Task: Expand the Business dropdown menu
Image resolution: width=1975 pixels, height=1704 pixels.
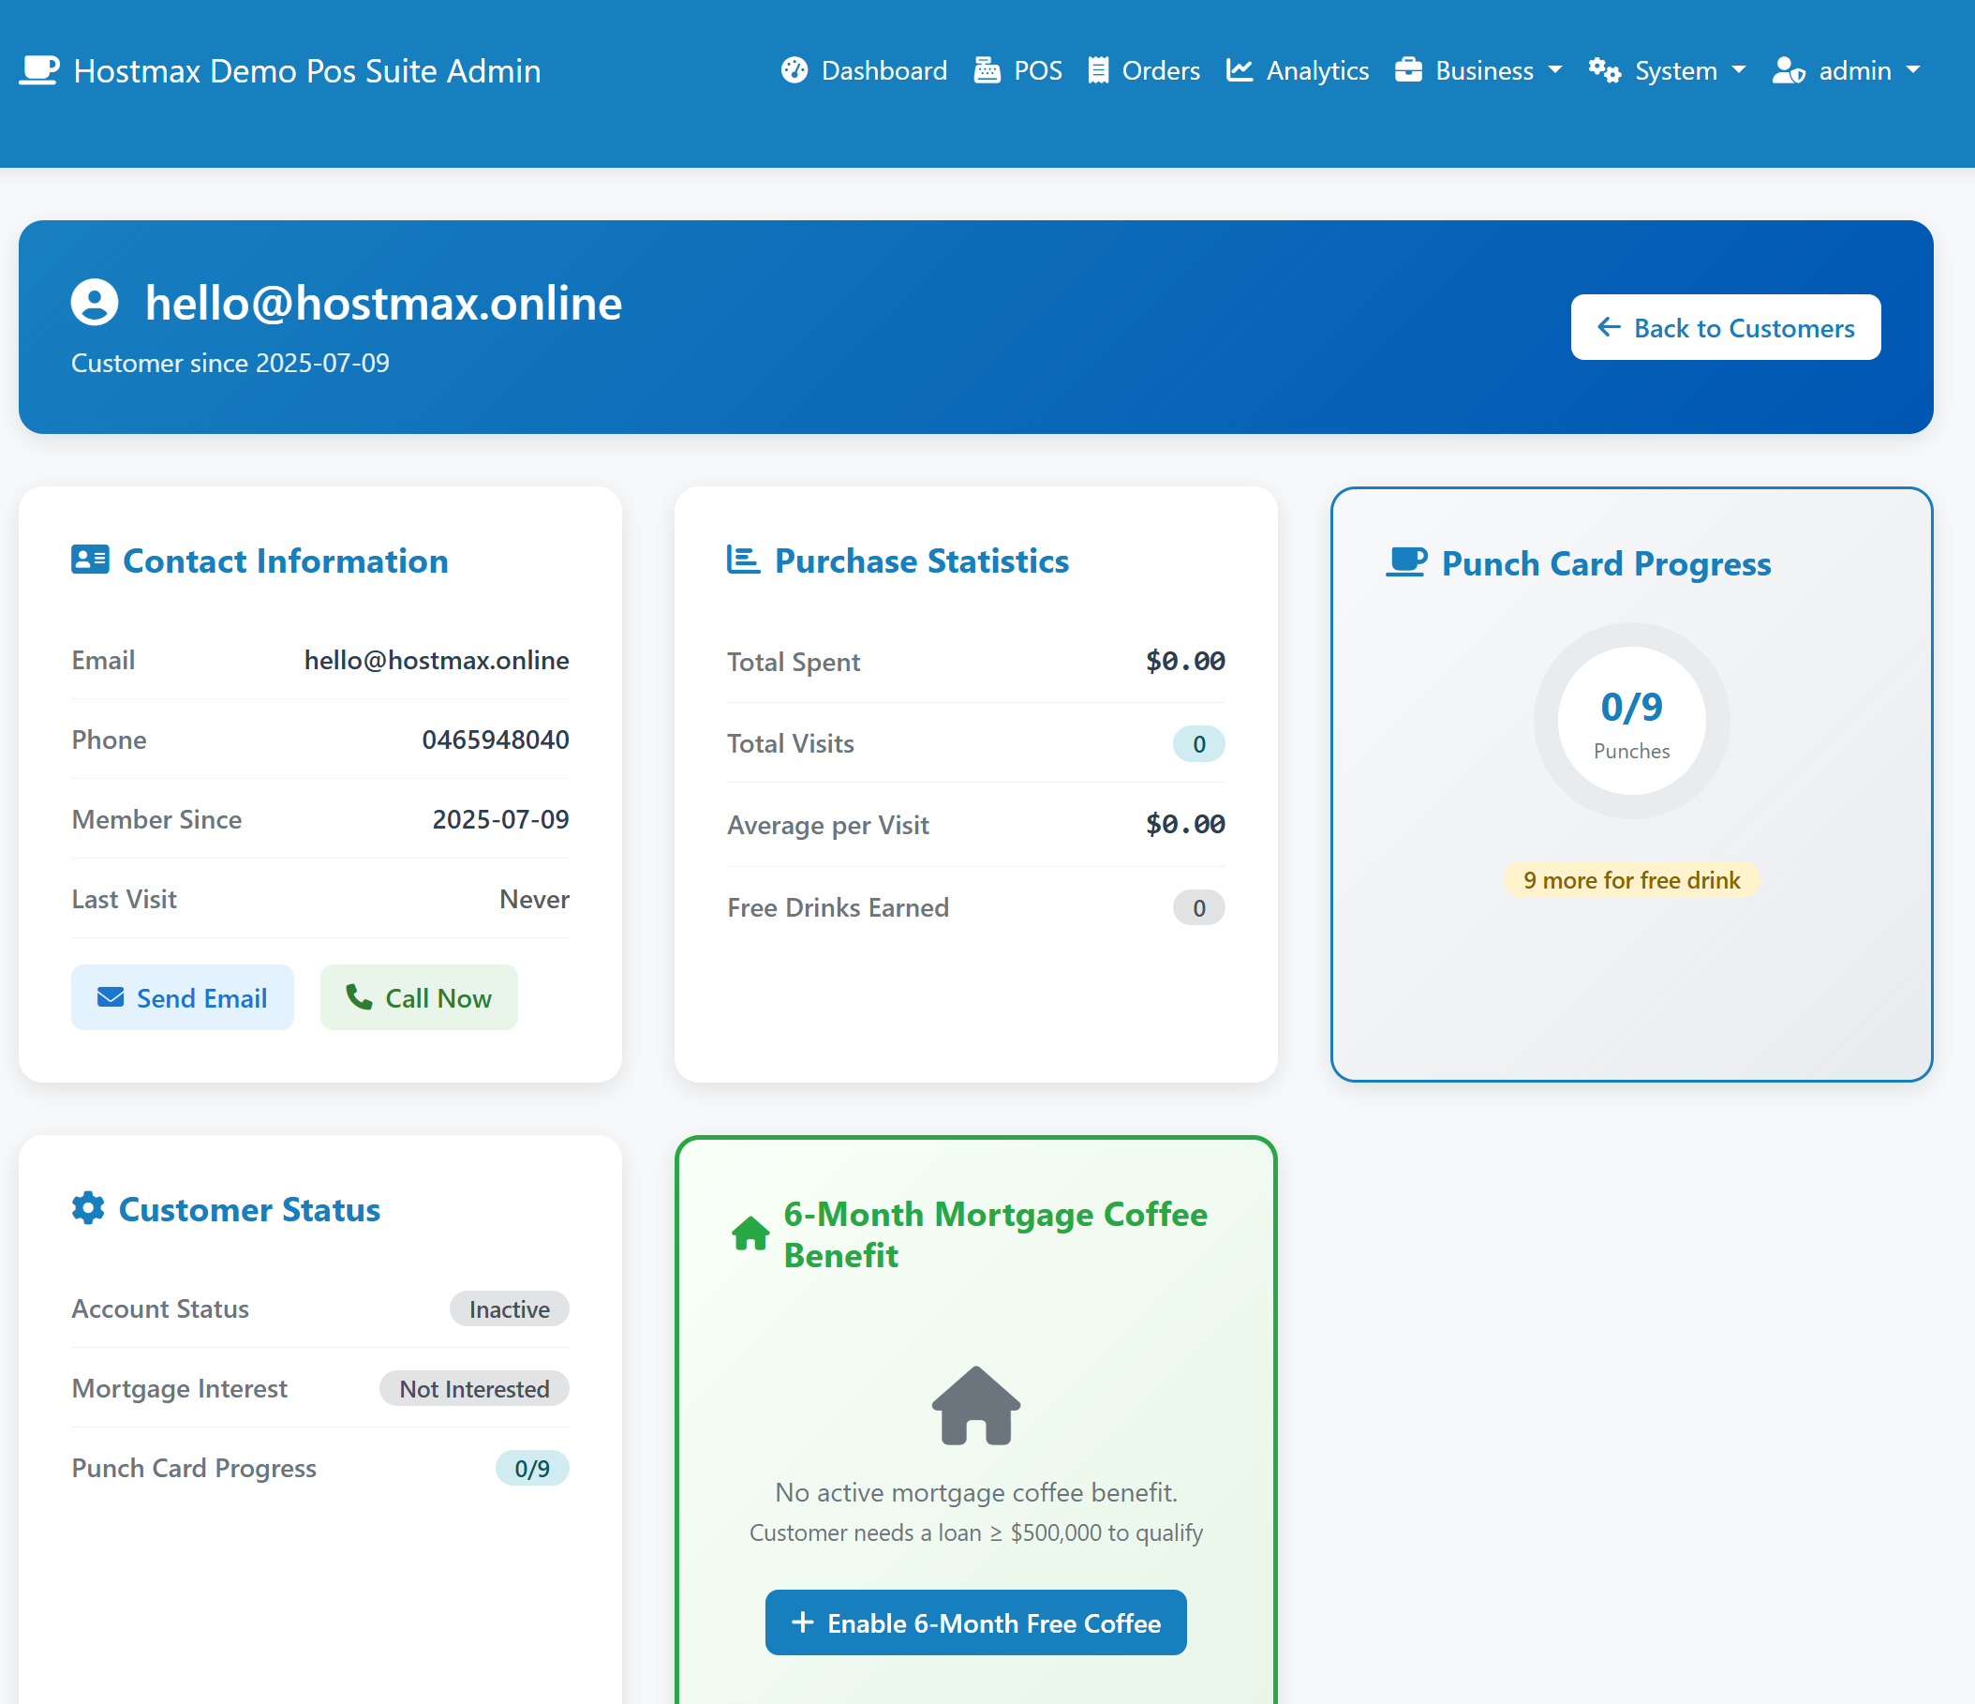Action: click(x=1478, y=70)
